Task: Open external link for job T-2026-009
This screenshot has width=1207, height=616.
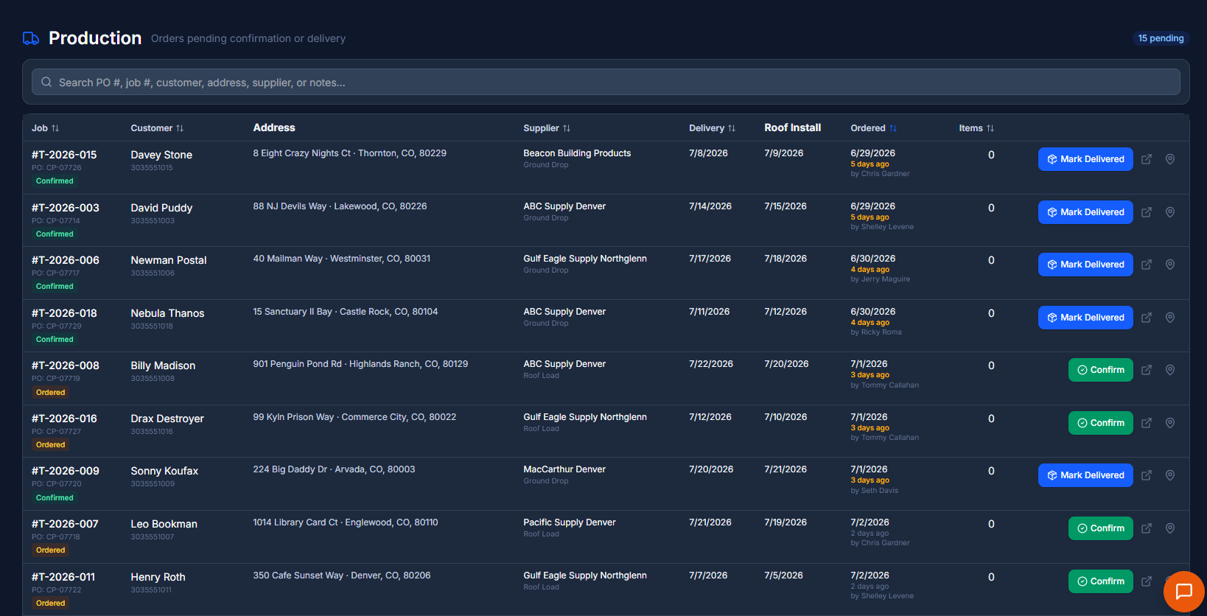Action: tap(1147, 475)
